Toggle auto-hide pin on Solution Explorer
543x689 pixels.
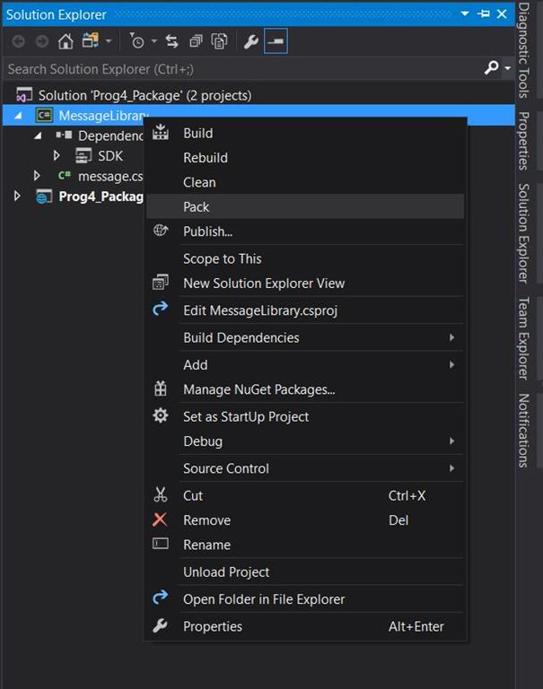pos(484,14)
